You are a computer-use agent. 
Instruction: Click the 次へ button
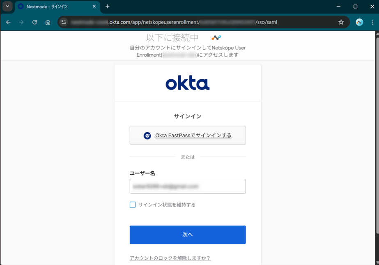pyautogui.click(x=188, y=235)
